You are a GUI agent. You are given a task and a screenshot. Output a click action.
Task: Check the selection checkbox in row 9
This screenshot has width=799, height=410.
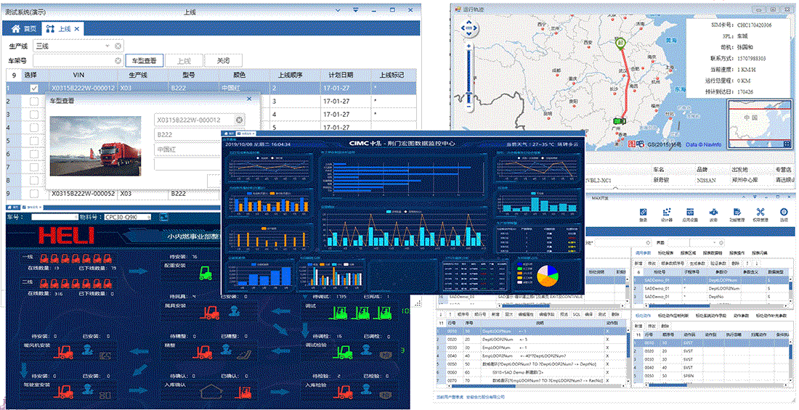point(33,194)
